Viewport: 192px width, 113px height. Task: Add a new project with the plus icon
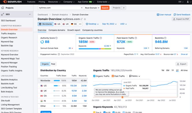pos(124,8)
